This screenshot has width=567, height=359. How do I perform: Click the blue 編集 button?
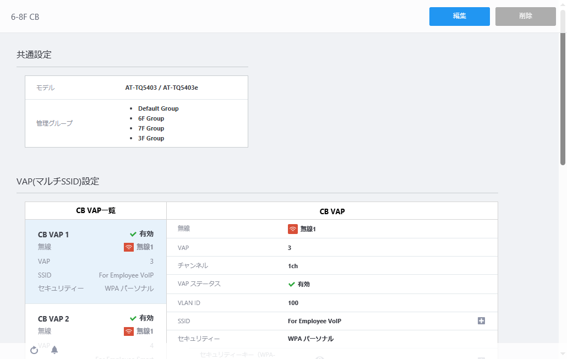(459, 17)
